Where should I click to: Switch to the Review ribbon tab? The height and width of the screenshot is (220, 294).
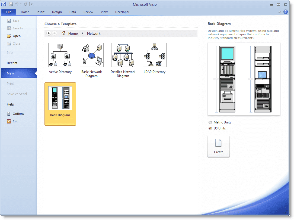click(x=88, y=12)
